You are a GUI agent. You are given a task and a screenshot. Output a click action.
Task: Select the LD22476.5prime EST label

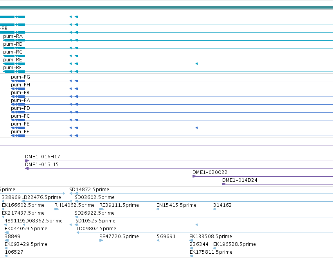point(41,197)
